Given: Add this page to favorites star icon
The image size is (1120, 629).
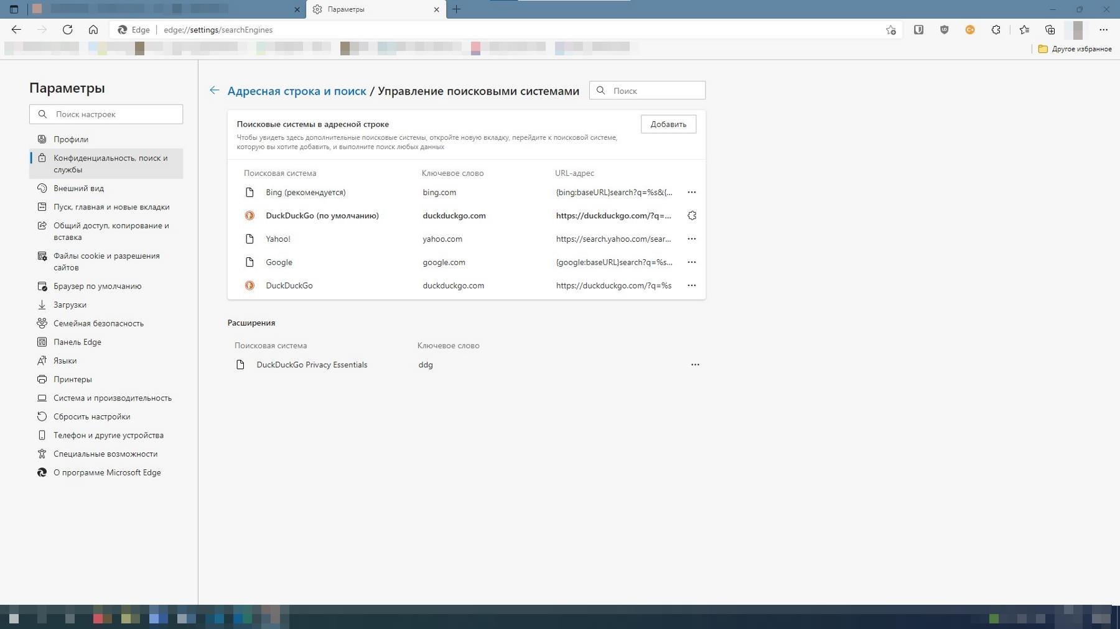Looking at the screenshot, I should coord(890,30).
